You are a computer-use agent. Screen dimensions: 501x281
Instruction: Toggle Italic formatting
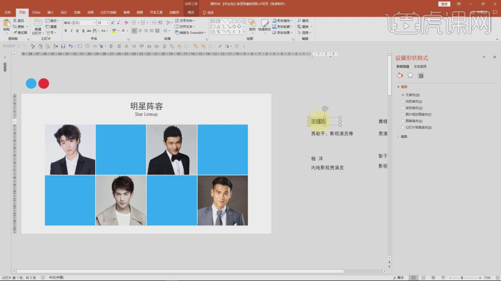(x=71, y=31)
